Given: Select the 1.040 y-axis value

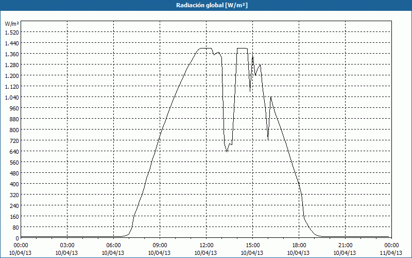Looking at the screenshot, I should click(12, 98).
